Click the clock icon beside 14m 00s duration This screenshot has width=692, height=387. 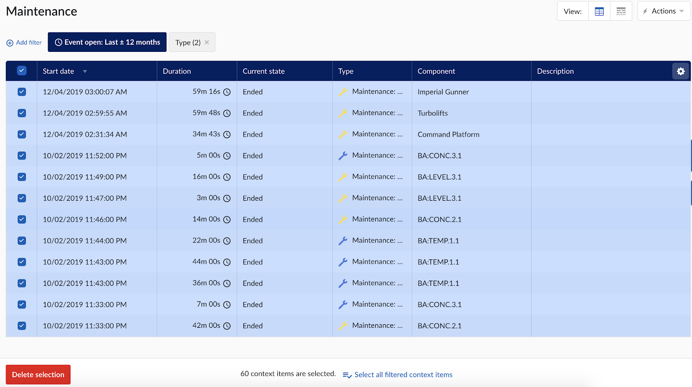coord(227,220)
